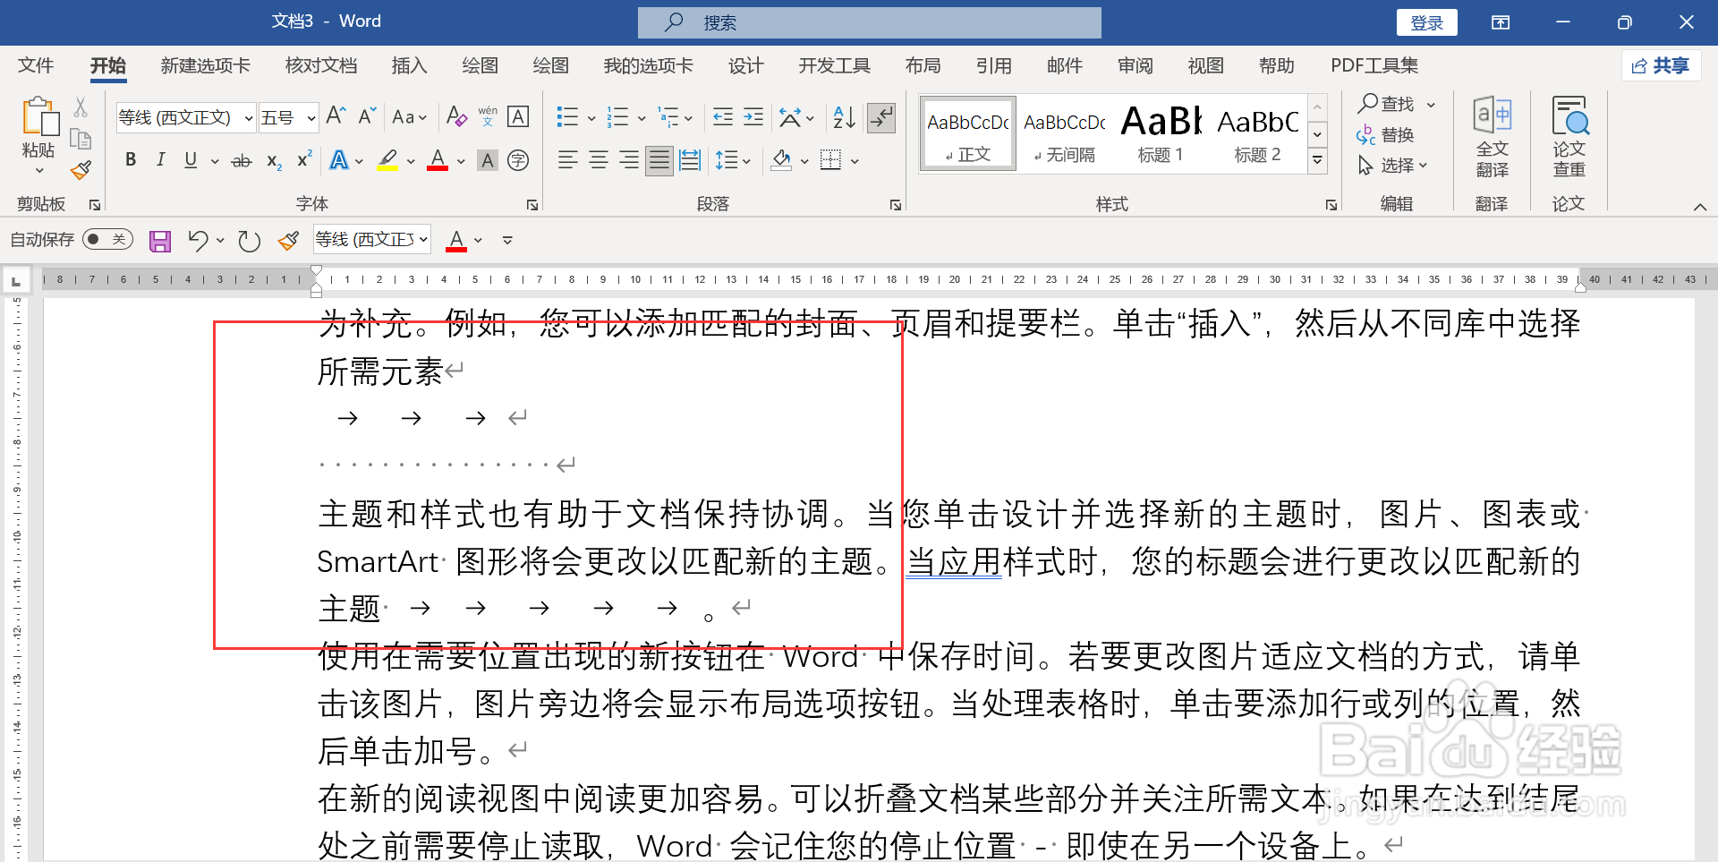
Task: Apply red font color in ribbon
Action: [438, 161]
